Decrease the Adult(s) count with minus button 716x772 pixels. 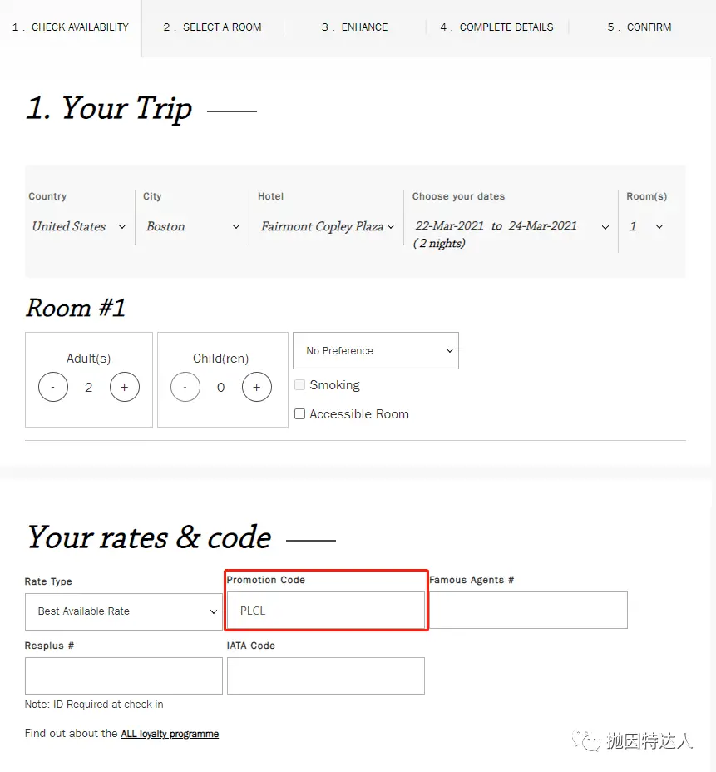(53, 387)
